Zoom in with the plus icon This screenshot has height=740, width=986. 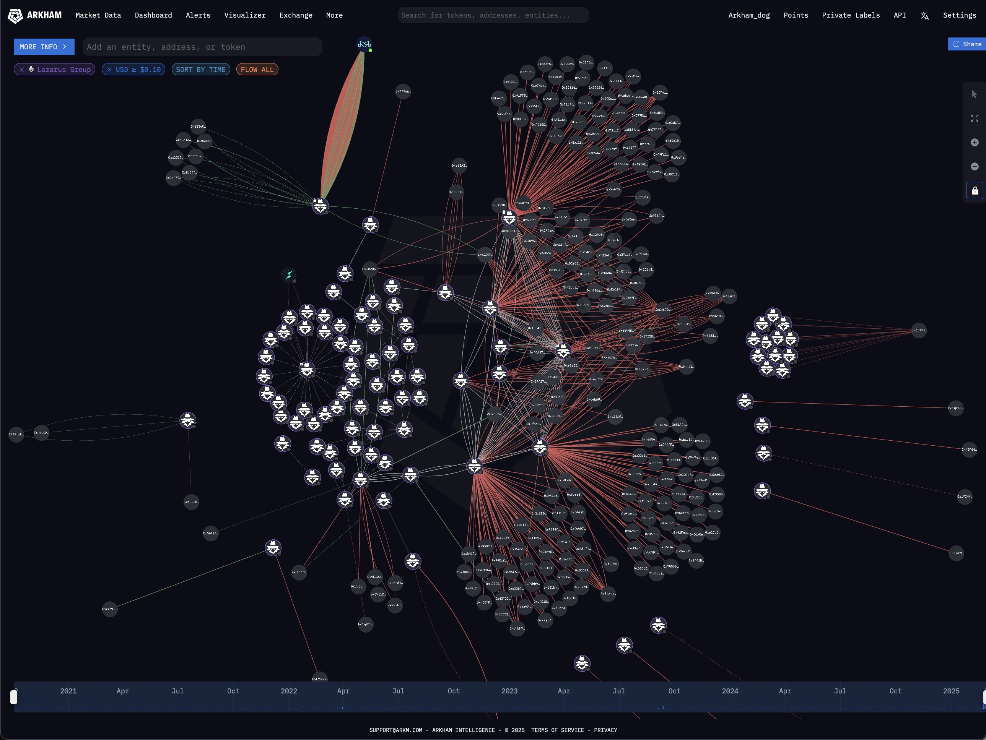pyautogui.click(x=975, y=143)
